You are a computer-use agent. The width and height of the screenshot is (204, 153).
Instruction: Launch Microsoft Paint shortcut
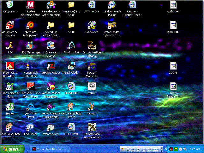click(91, 109)
